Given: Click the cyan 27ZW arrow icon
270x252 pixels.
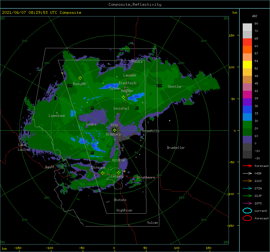Looking at the screenshot, I should click(x=247, y=188).
